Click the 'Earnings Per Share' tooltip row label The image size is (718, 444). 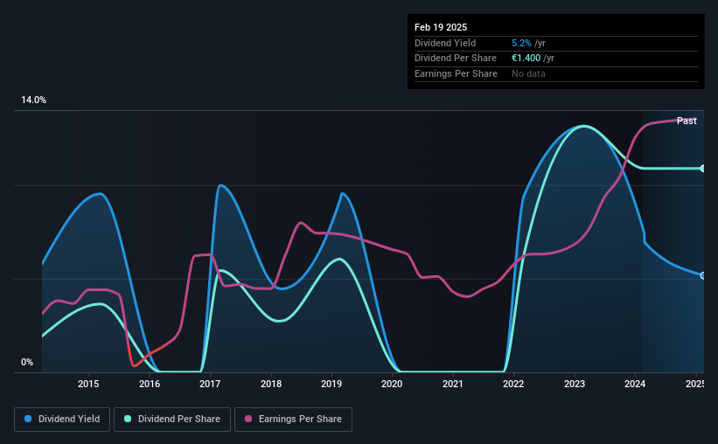coord(456,73)
